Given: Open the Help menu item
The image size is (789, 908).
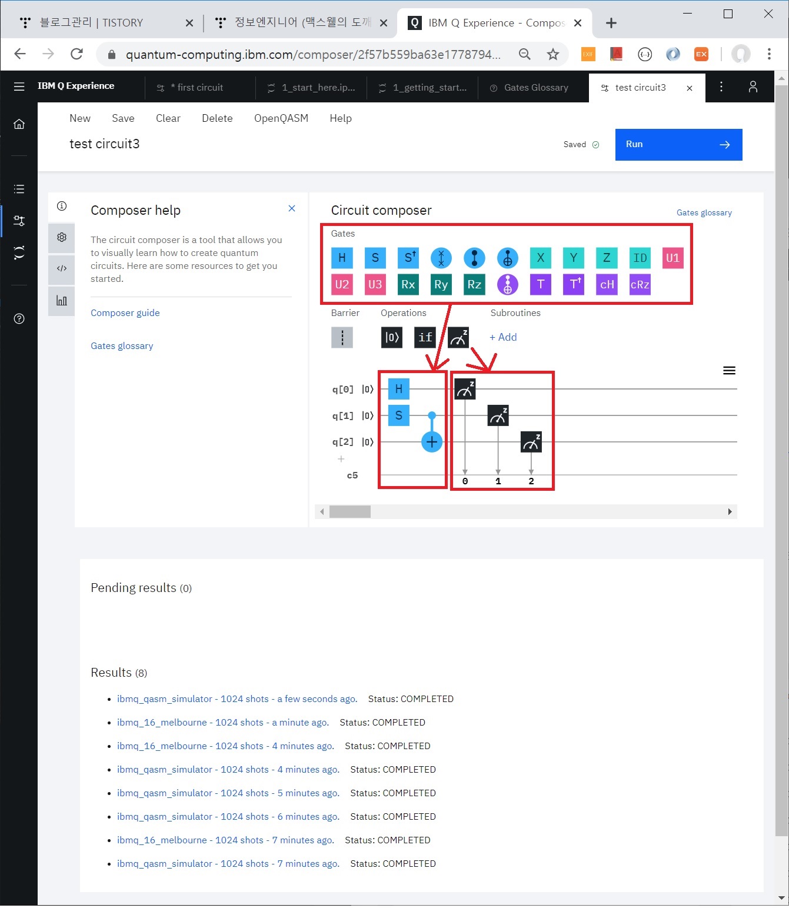Looking at the screenshot, I should 341,118.
